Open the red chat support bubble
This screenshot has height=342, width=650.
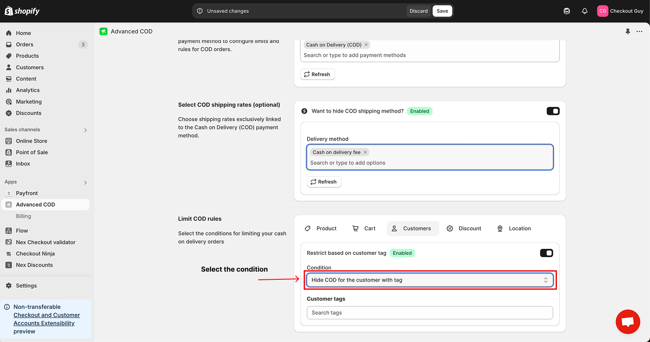[628, 322]
